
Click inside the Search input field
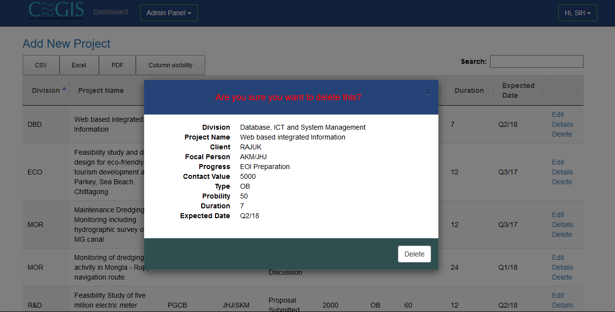click(536, 61)
